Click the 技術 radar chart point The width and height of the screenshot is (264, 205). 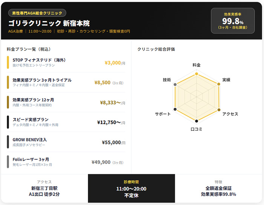[x=175, y=84]
